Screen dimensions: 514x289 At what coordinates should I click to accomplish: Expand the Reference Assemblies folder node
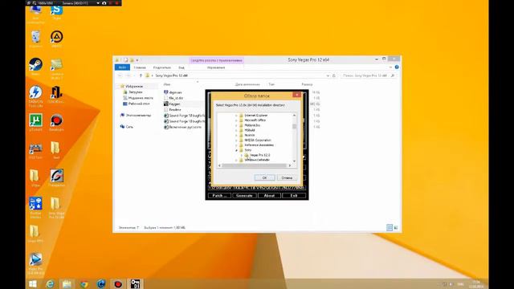click(x=236, y=145)
